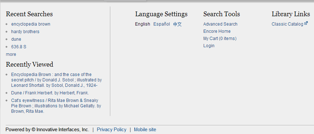Image resolution: width=314 pixels, height=134 pixels.
Task: Click the Search Tools heading
Action: pyautogui.click(x=222, y=14)
